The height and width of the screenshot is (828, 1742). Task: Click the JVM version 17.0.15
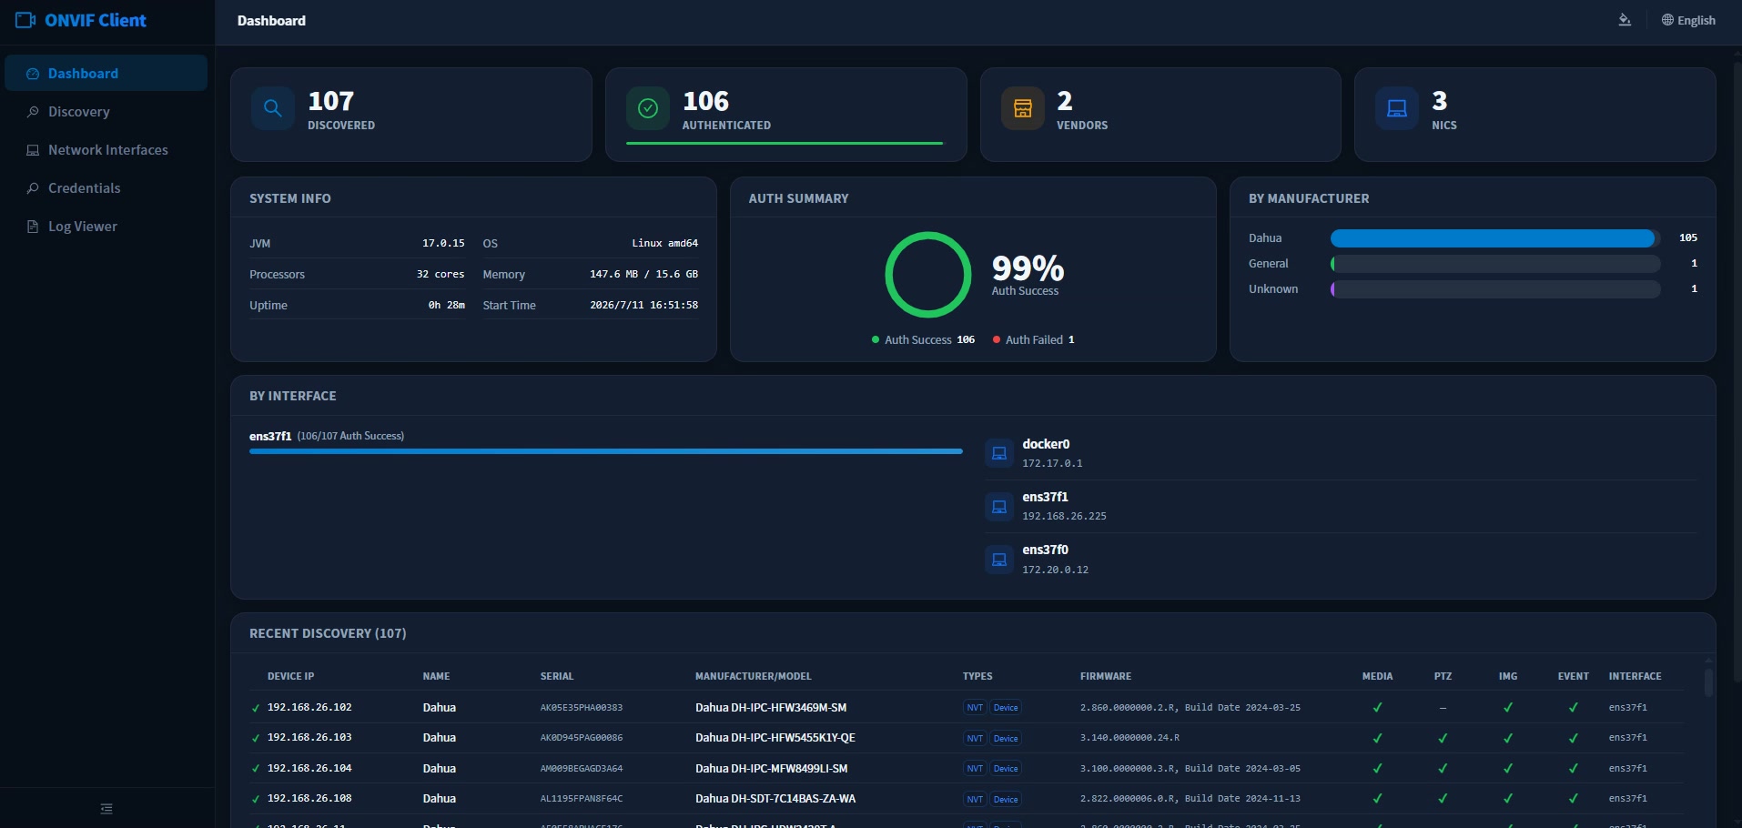[443, 244]
